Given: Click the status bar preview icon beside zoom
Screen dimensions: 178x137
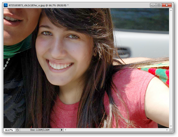Looking at the screenshot, I should point(17,130).
